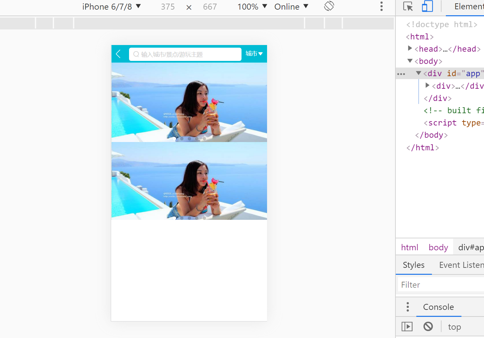Switch to the Styles tab
The width and height of the screenshot is (484, 338).
tap(414, 265)
